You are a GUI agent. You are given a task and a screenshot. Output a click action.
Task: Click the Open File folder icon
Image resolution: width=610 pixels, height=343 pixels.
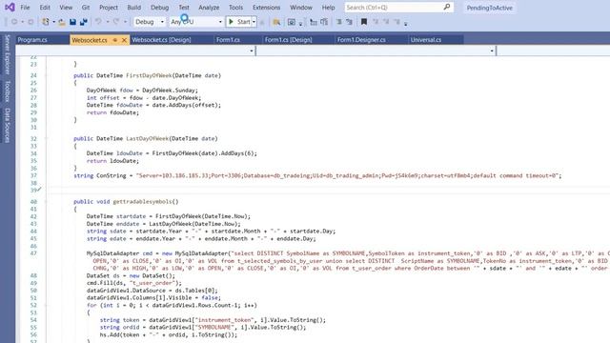point(61,22)
